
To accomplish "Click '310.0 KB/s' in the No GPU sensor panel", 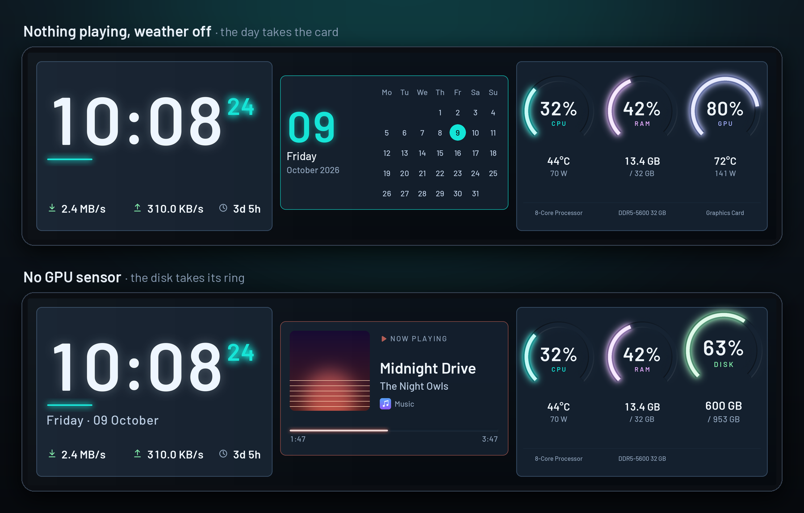I will pos(175,455).
